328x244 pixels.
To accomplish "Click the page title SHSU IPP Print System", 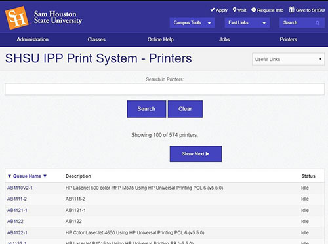I will click(98, 58).
